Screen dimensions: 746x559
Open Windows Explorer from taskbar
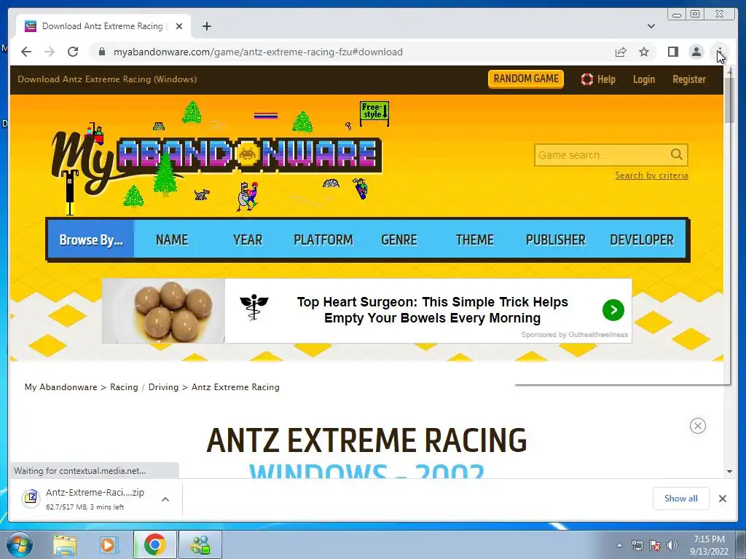click(65, 544)
